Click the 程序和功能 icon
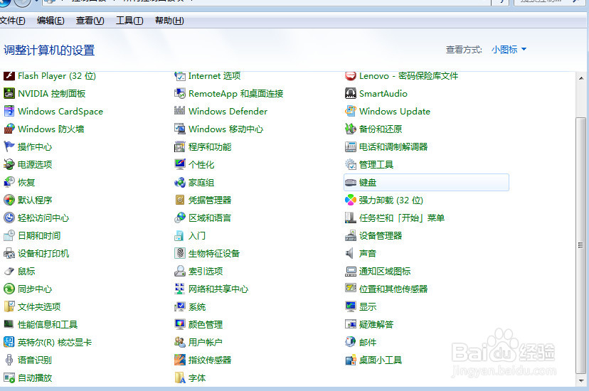Viewport: 589px width, 391px height. point(180,146)
